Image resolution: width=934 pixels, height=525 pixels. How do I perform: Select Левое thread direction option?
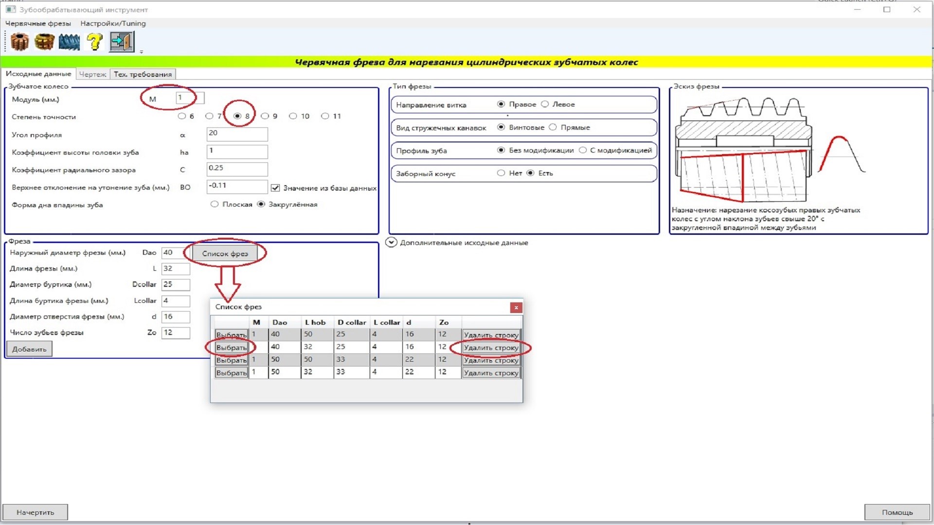545,105
